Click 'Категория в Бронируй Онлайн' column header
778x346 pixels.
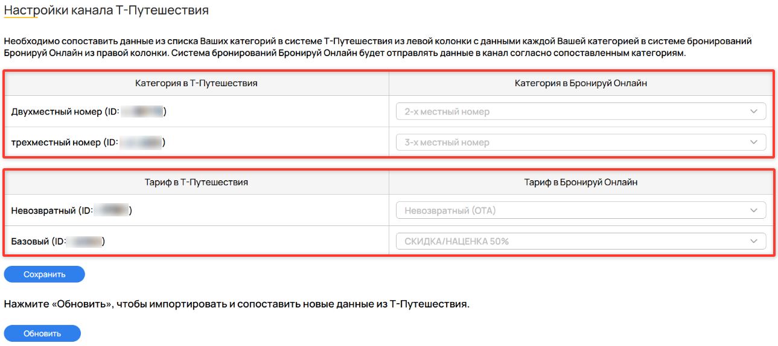coord(581,83)
